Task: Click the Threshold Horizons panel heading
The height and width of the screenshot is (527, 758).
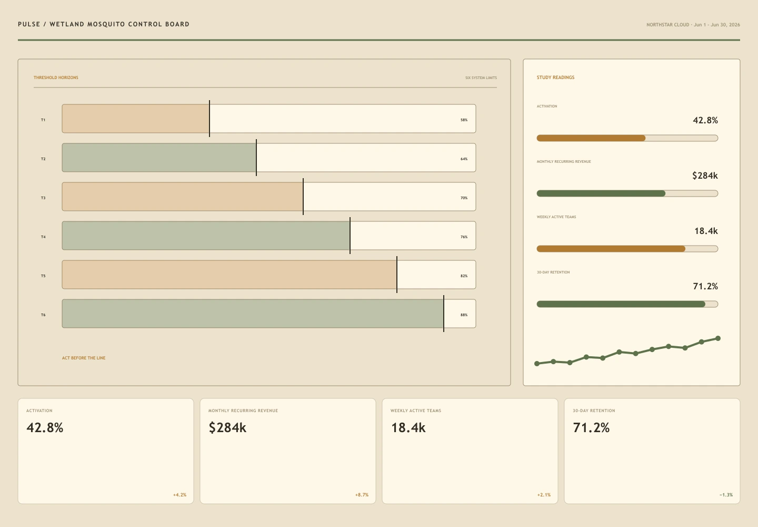Action: pos(56,77)
